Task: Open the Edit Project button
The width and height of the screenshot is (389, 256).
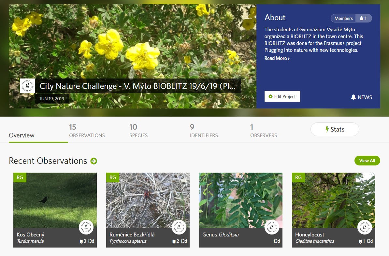Action: point(282,96)
